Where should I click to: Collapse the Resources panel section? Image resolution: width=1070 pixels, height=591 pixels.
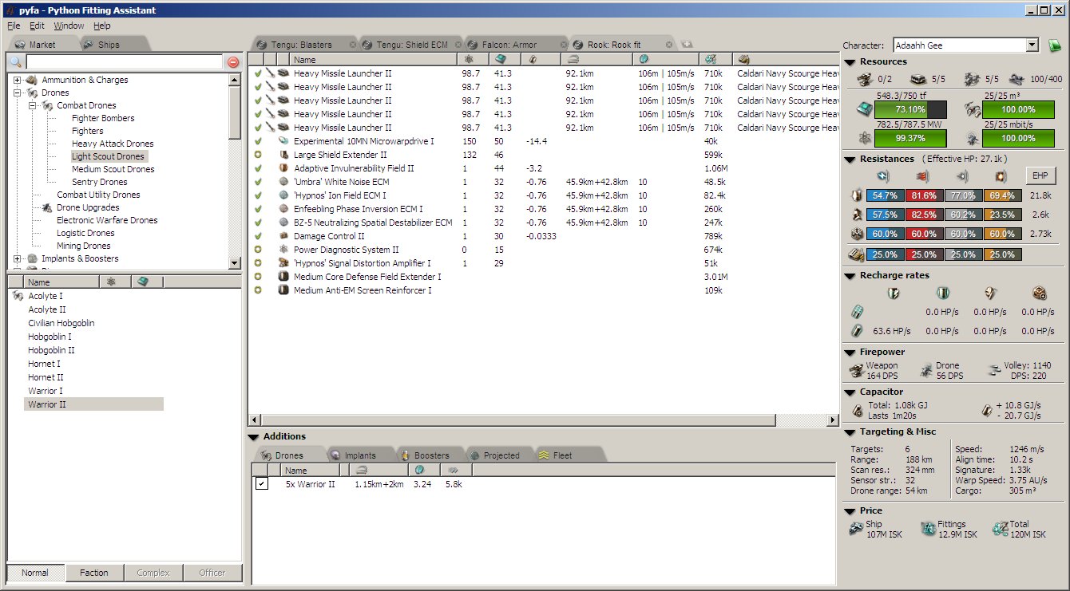pos(850,62)
